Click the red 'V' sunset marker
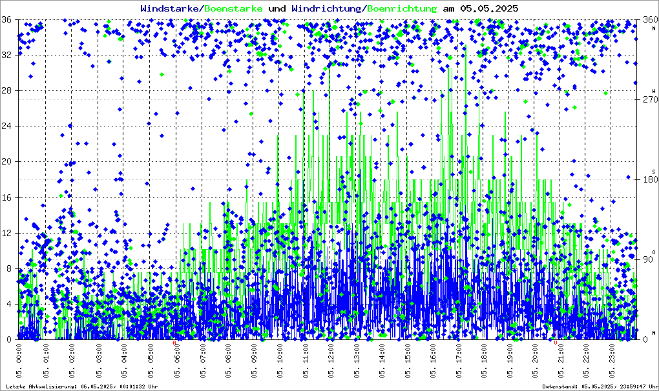The image size is (659, 391). pos(556,343)
